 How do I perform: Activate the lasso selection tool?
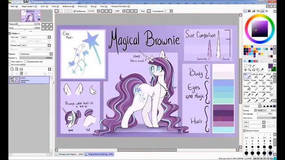249,66
